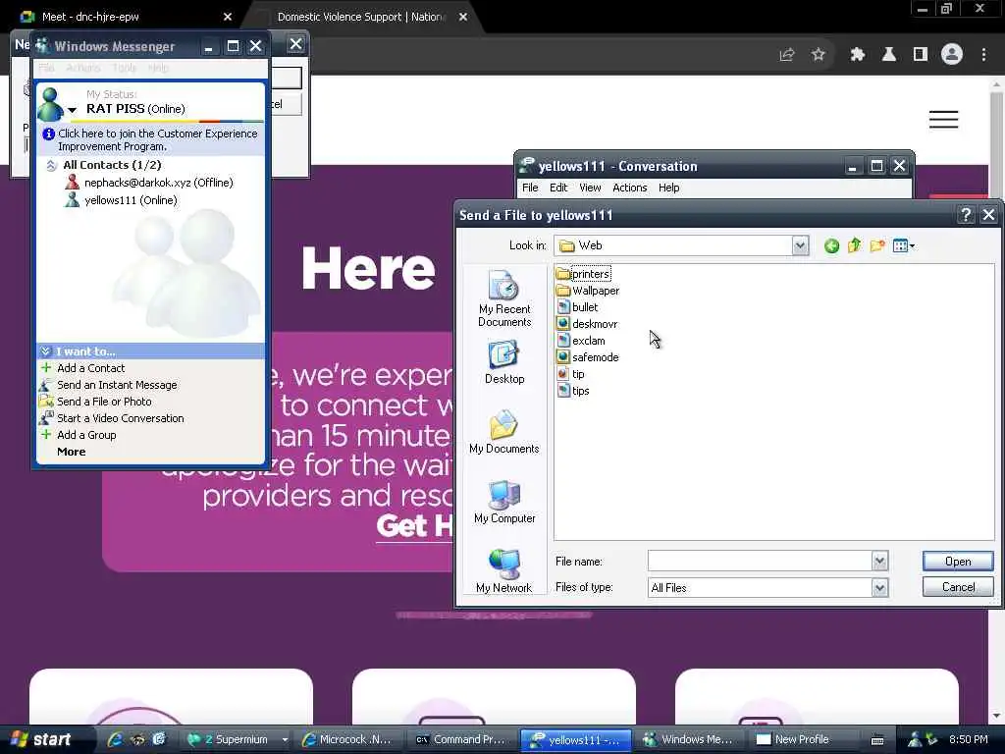Screen dimensions: 1005x754
Task: Open browser extensions puzzle icon
Action: click(857, 55)
